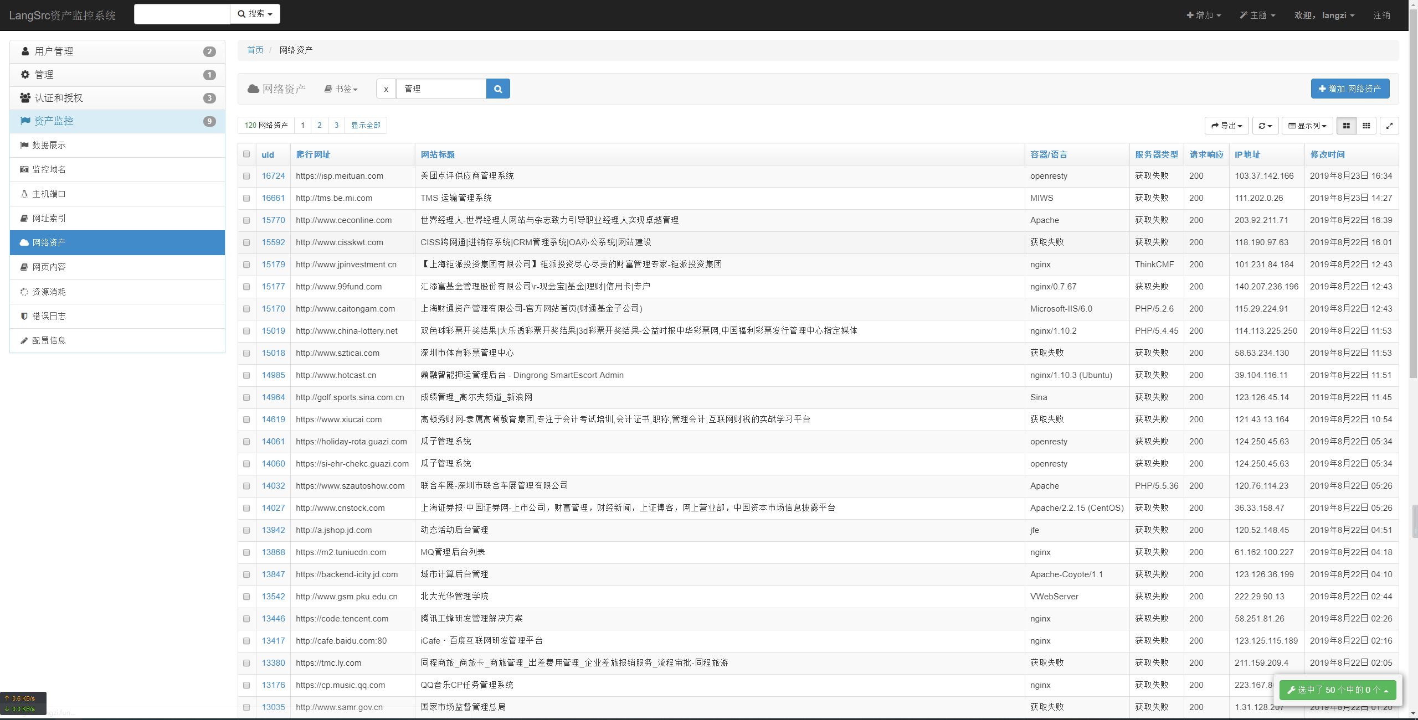The width and height of the screenshot is (1418, 720).
Task: Check the row checkbox for uid 16724
Action: 246,176
